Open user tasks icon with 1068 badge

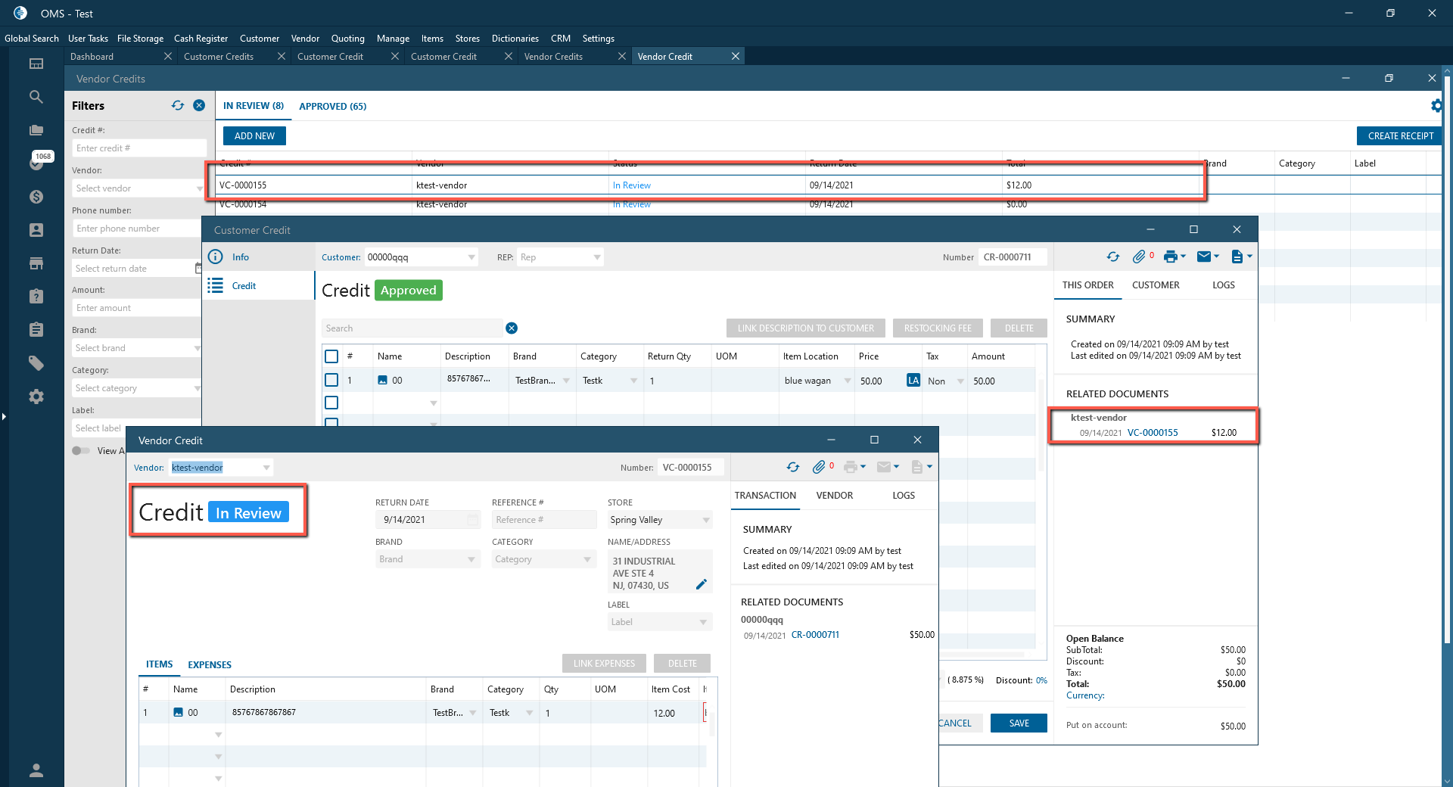coord(36,162)
